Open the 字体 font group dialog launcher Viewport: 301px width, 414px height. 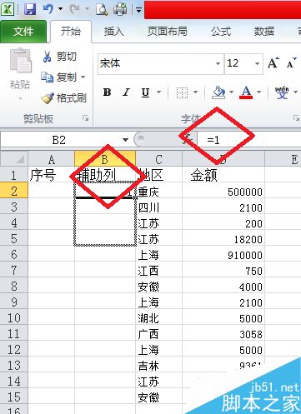pos(296,118)
